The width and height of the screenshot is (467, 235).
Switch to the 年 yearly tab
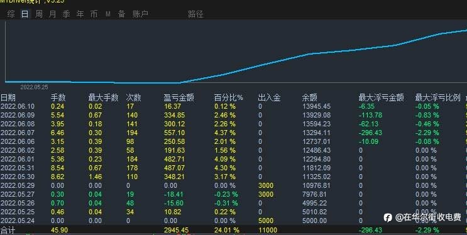coord(80,14)
